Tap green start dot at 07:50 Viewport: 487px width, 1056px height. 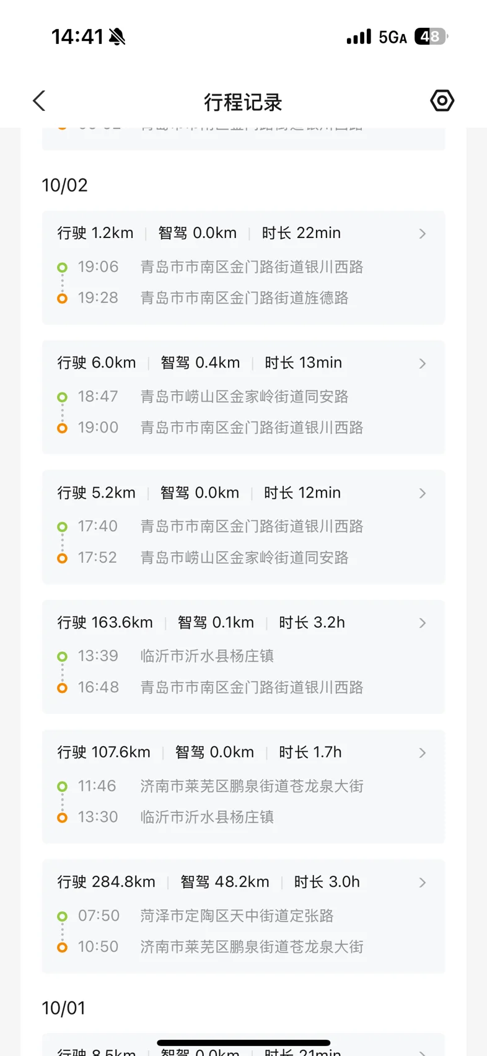click(x=62, y=916)
